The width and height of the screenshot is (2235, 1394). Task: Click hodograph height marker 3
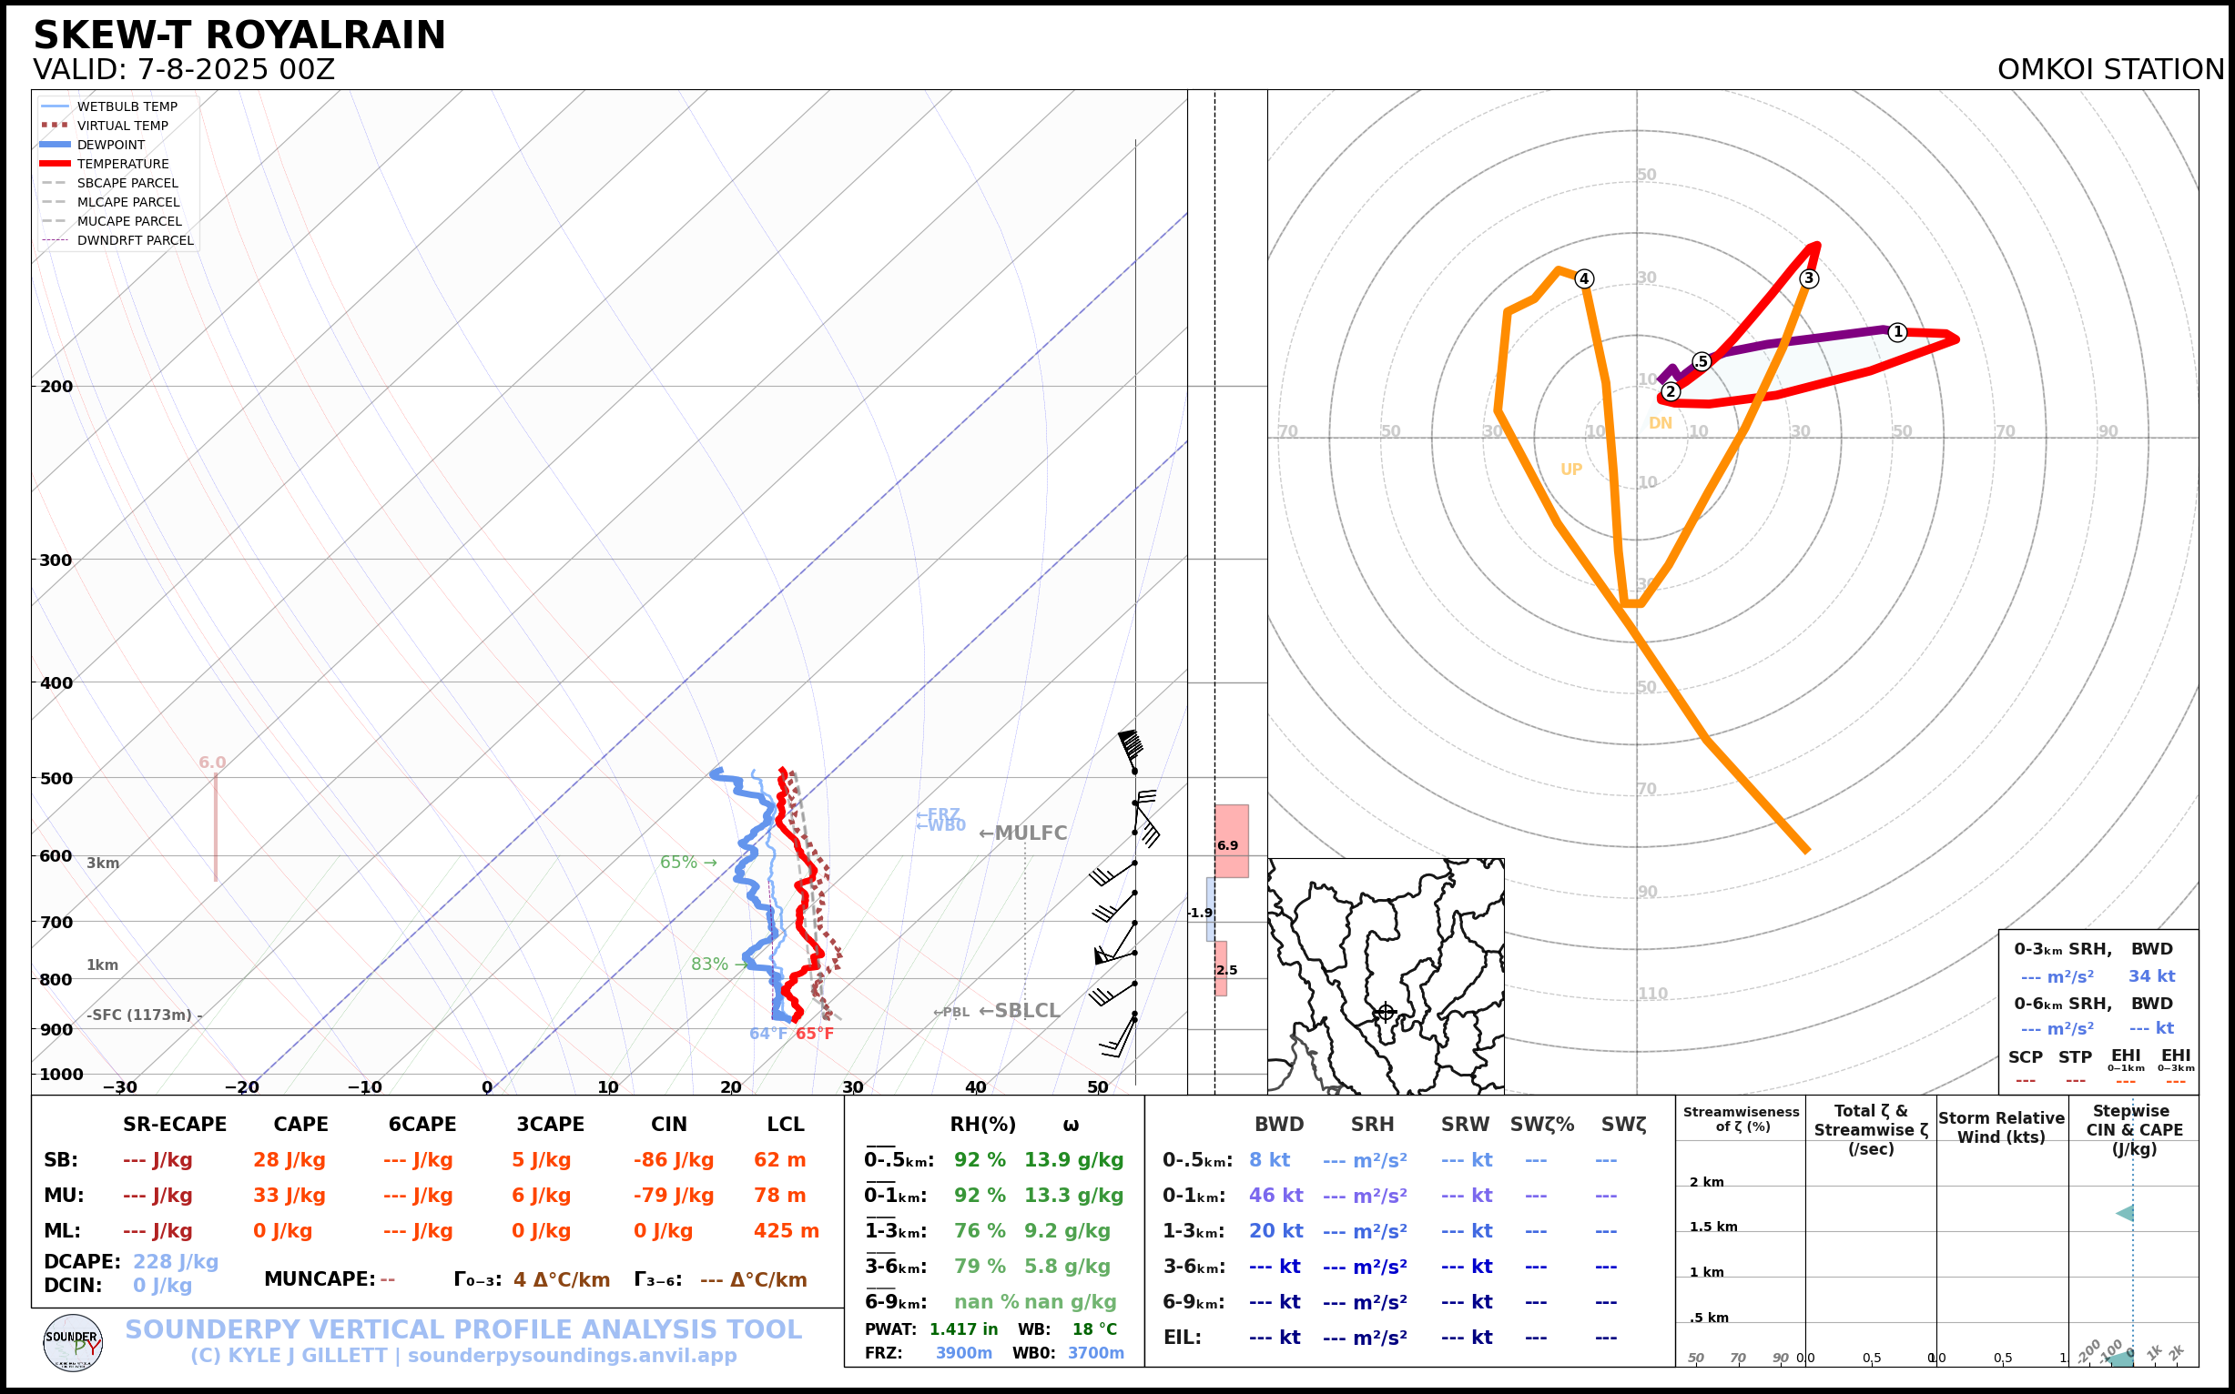tap(1809, 278)
